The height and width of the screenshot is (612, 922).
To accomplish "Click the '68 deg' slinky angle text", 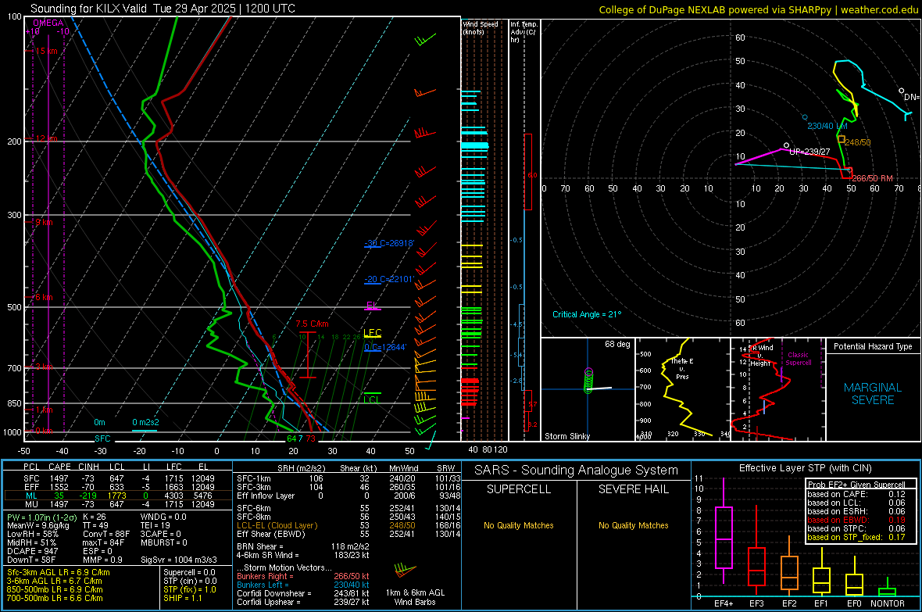I will 617,344.
